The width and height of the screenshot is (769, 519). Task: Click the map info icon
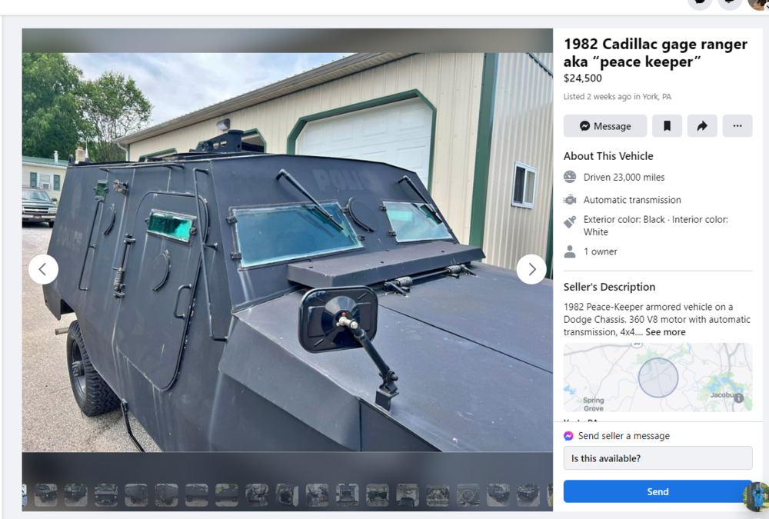pos(738,398)
